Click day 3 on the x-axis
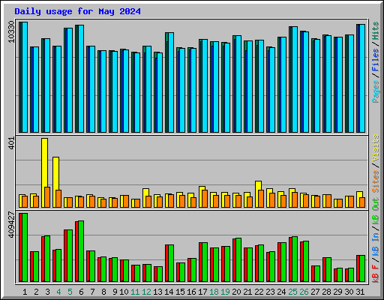 (47, 292)
